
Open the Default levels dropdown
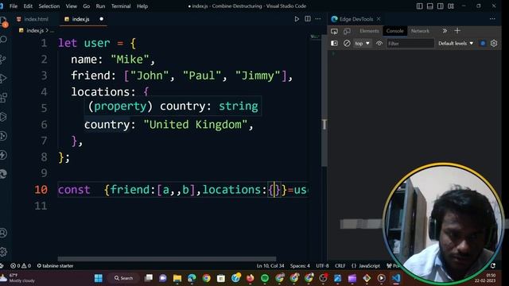coord(456,43)
